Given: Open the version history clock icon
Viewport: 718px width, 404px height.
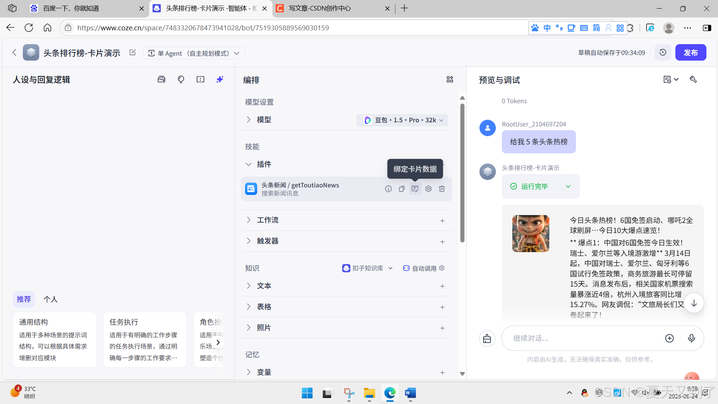Looking at the screenshot, I should [663, 52].
